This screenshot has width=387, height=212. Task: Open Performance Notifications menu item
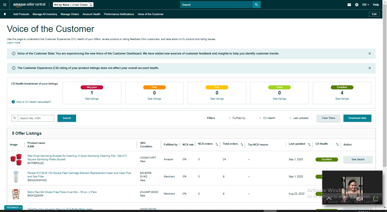click(119, 14)
